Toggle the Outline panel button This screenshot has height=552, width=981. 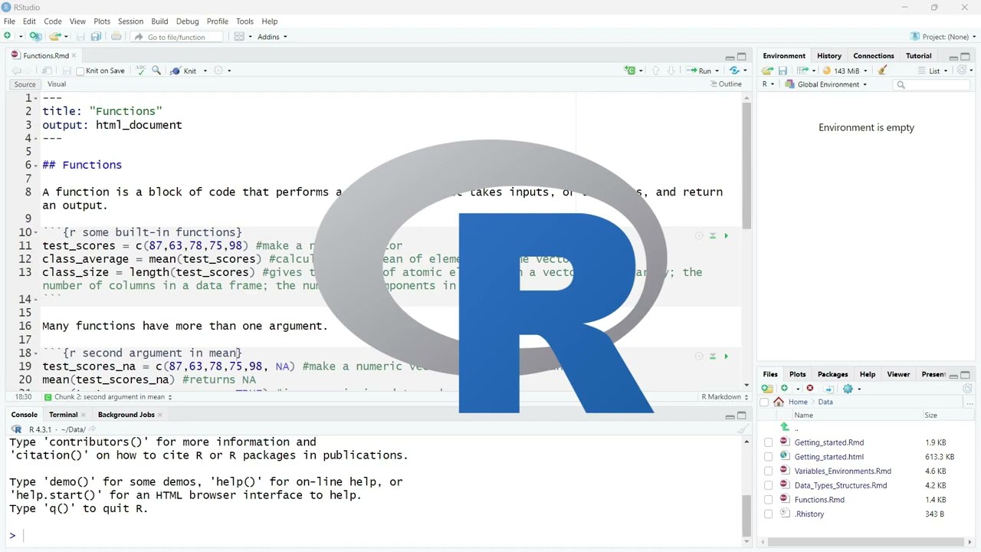pos(726,84)
